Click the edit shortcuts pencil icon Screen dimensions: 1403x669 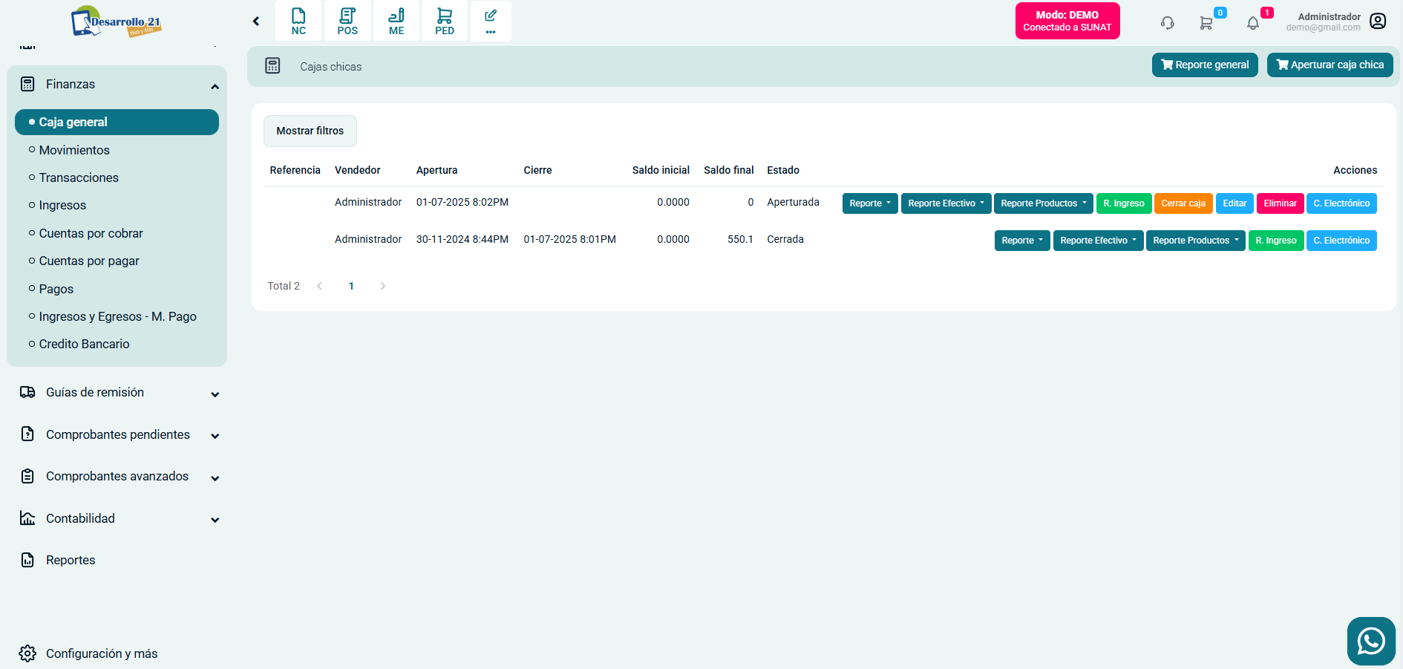pos(491,21)
